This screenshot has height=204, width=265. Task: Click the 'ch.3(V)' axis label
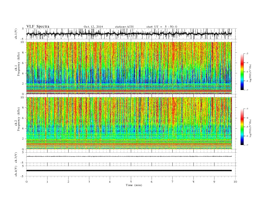pyautogui.click(x=16, y=158)
